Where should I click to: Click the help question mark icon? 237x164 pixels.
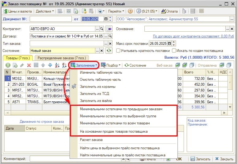(x=130, y=11)
